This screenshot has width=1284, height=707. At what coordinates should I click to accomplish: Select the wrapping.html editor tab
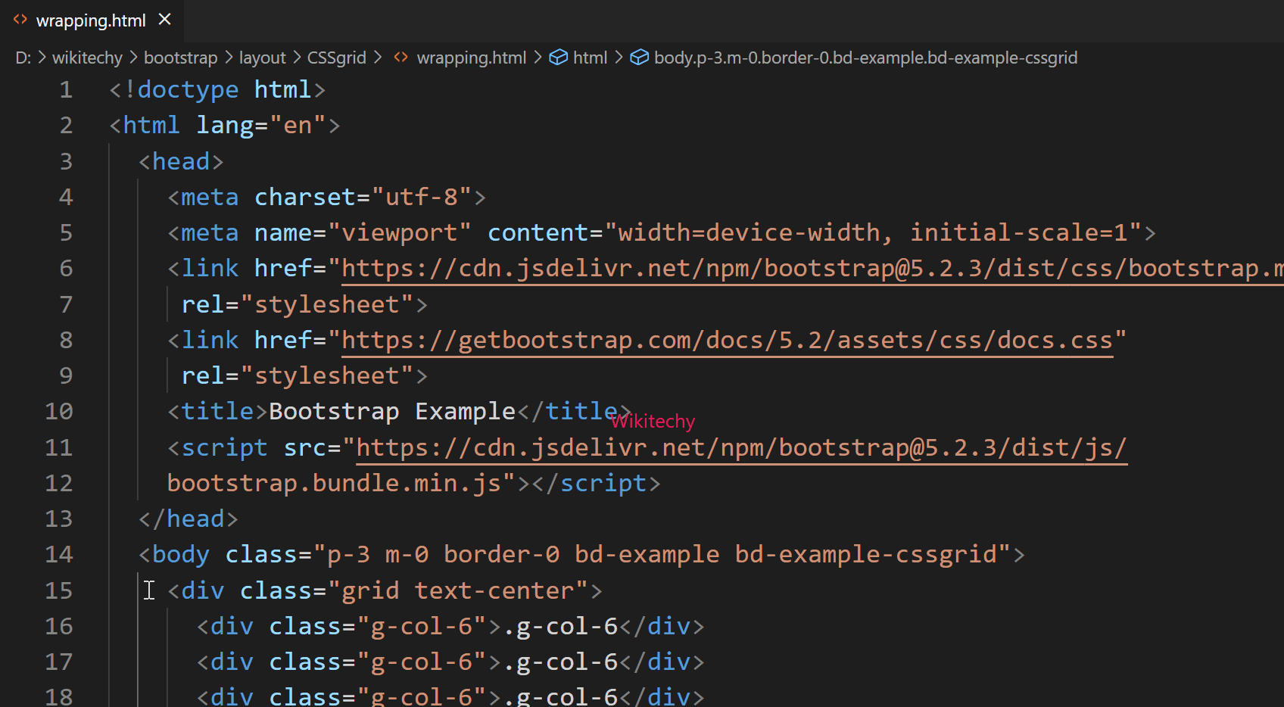tap(91, 20)
